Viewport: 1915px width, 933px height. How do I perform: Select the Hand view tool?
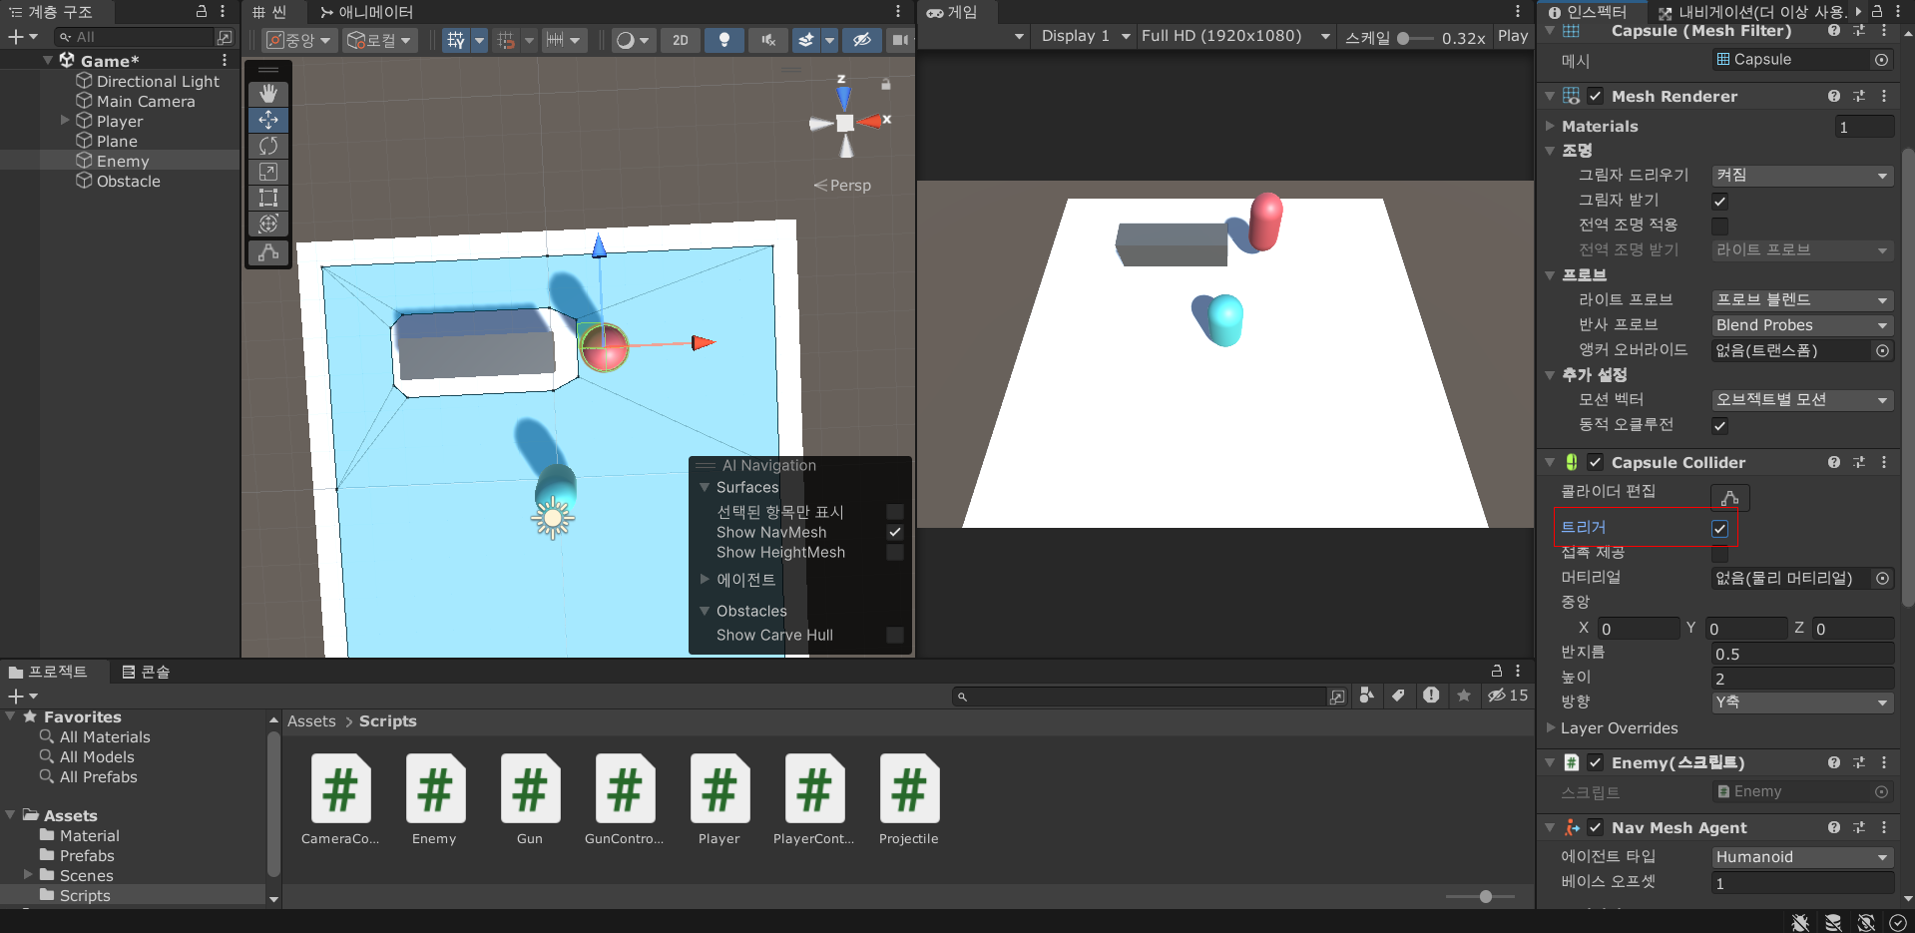[268, 94]
